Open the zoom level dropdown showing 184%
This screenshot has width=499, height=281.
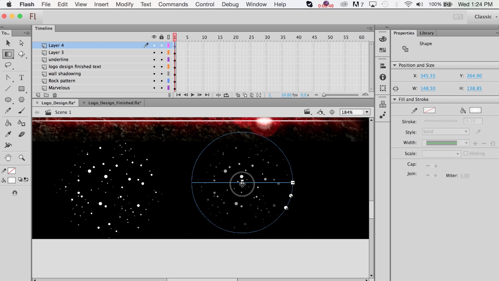(366, 112)
